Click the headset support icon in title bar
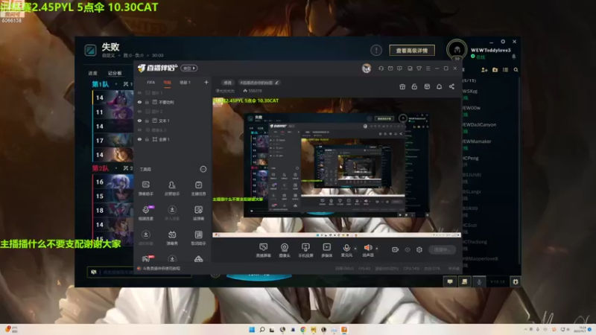 381,68
